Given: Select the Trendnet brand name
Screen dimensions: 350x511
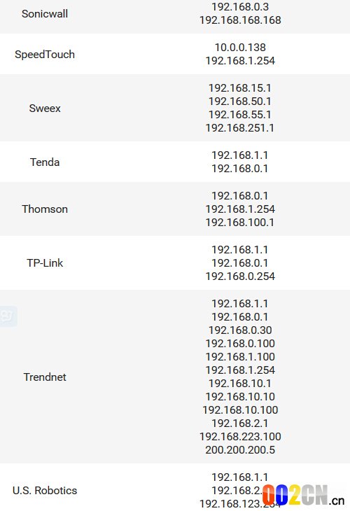Looking at the screenshot, I should (x=45, y=377).
